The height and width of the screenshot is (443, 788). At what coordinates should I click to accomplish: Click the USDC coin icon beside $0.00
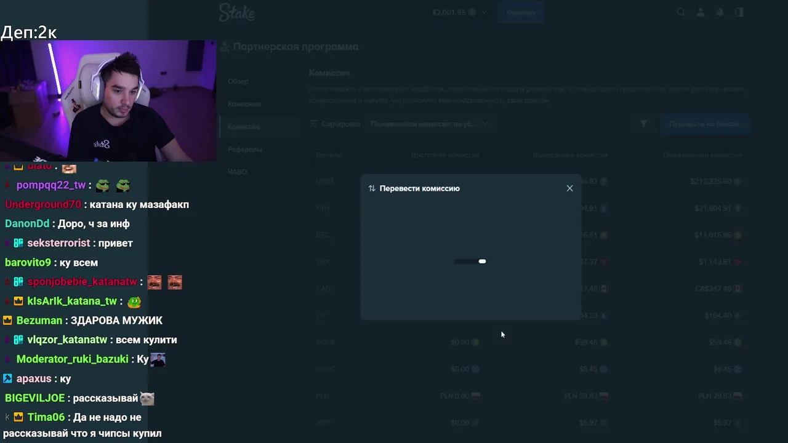475,369
